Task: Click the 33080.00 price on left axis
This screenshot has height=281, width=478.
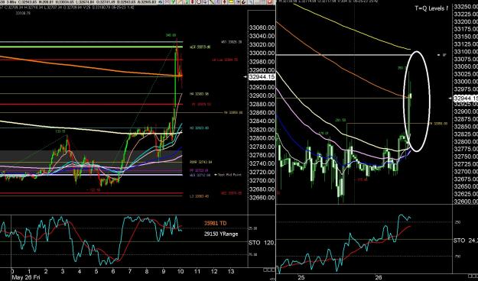Action: tap(262, 27)
